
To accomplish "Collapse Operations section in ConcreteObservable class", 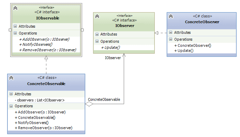I will pos(11,106).
